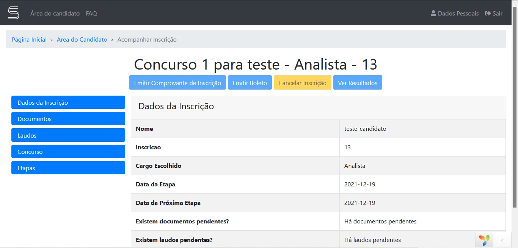518x248 pixels.
Task: Open the FAQ menu item
Action: (91, 14)
